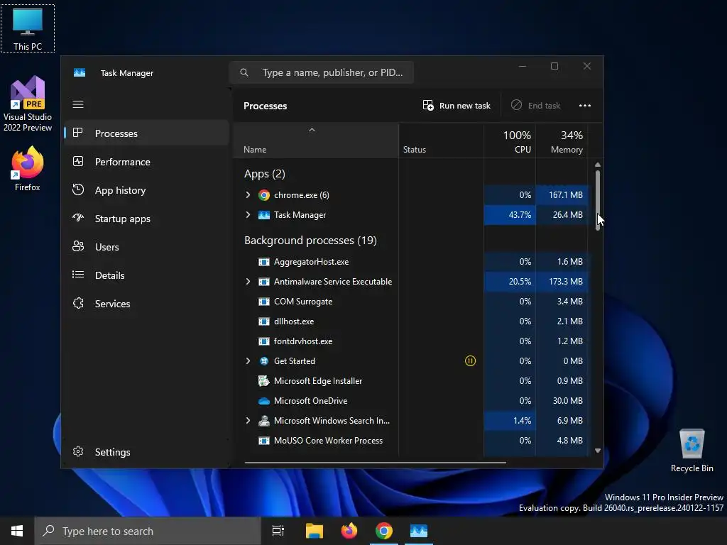
Task: Click the scroll up arrow of process list
Action: [598, 165]
